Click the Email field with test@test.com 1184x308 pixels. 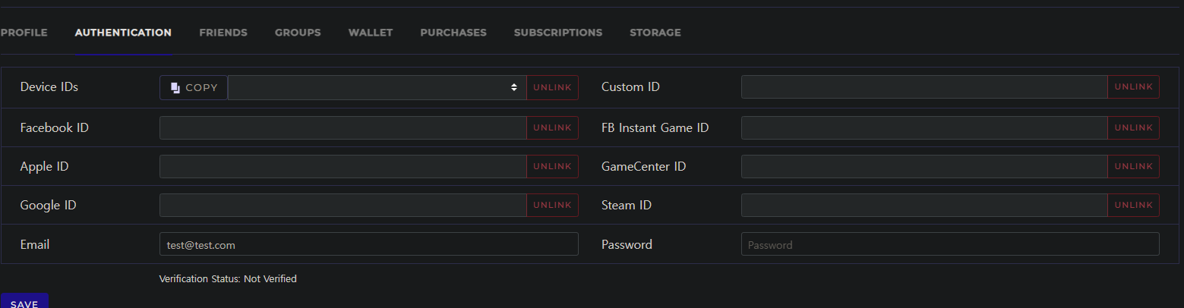368,244
